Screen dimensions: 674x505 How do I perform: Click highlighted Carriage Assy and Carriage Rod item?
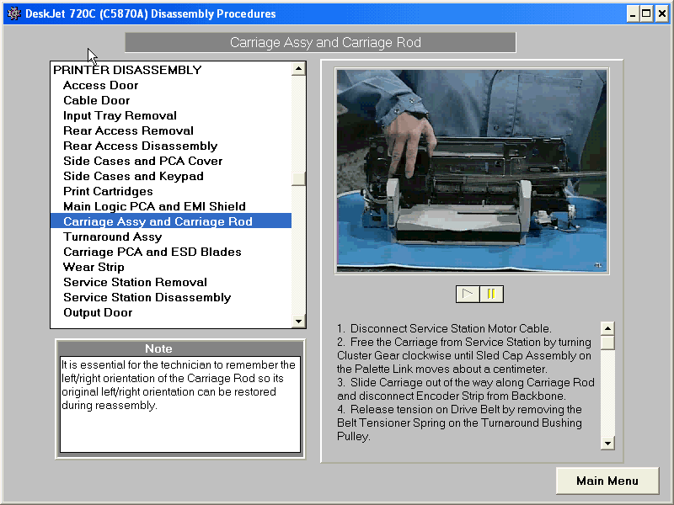click(171, 221)
